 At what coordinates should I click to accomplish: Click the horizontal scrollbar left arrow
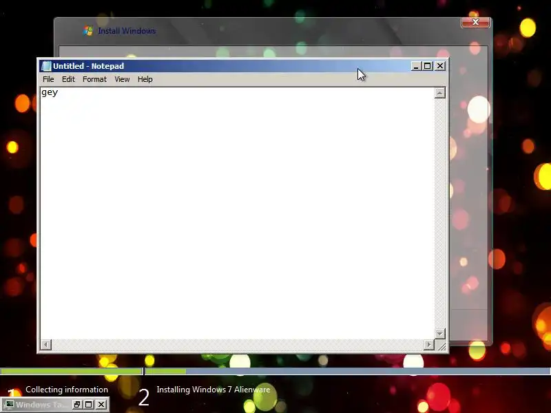click(x=46, y=345)
